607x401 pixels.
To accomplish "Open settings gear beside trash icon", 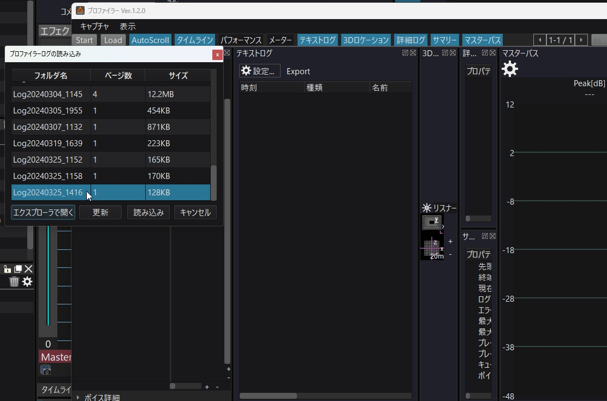I will point(27,282).
